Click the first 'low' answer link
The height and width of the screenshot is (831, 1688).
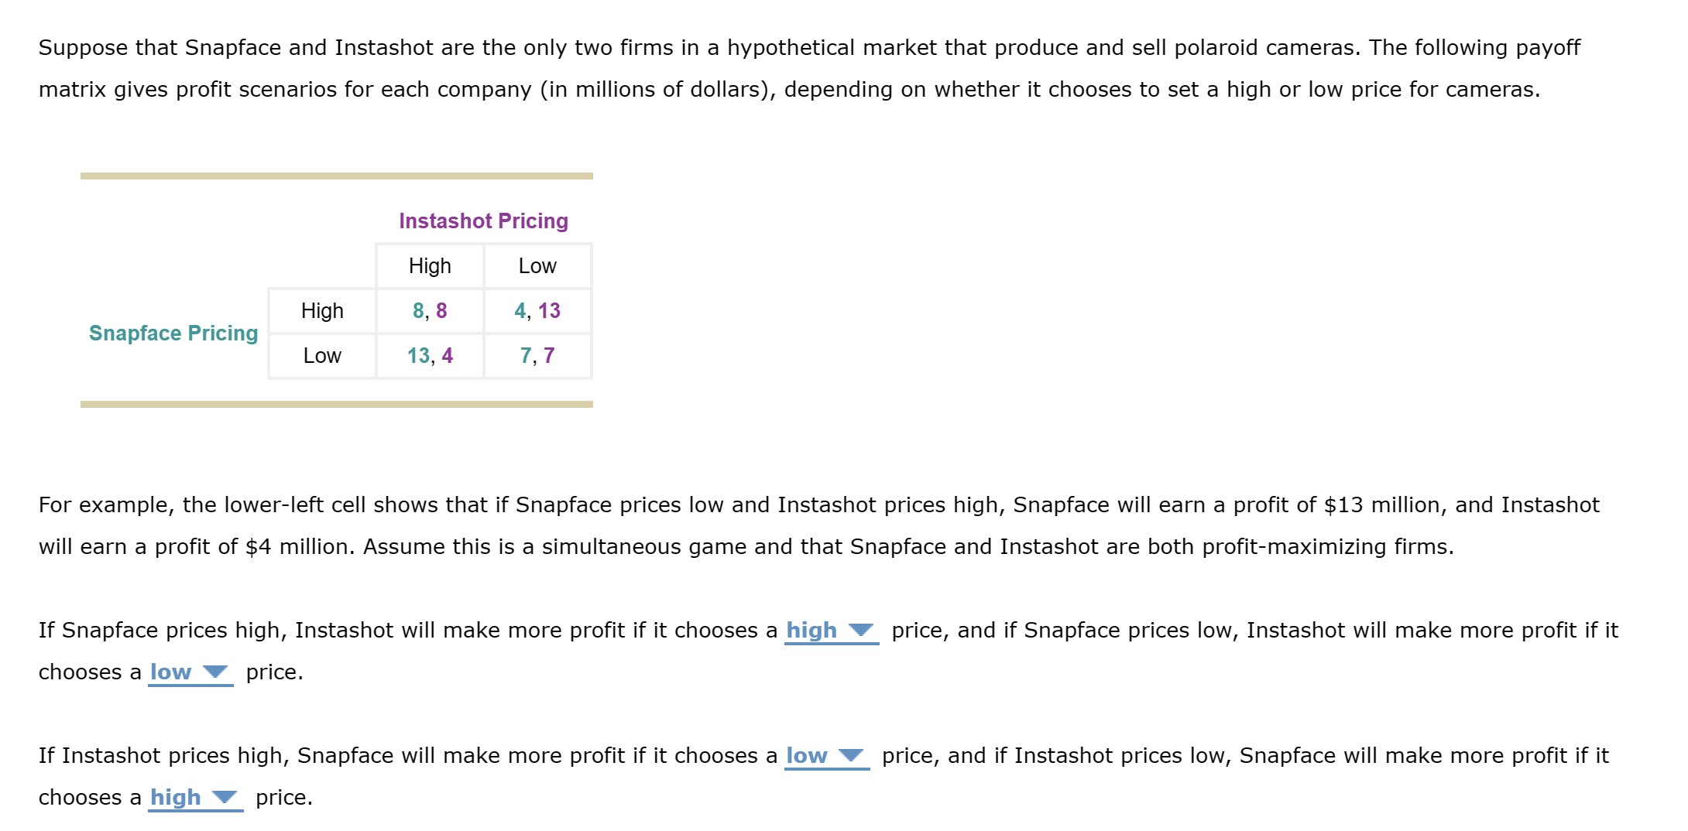coord(172,672)
